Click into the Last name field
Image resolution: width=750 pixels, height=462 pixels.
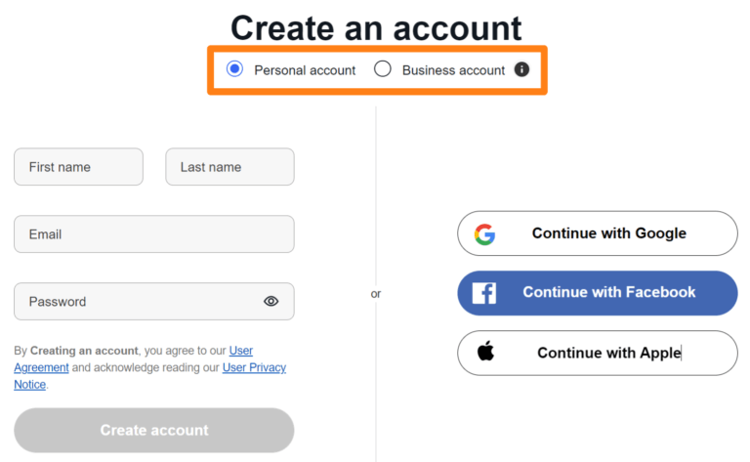coord(229,167)
